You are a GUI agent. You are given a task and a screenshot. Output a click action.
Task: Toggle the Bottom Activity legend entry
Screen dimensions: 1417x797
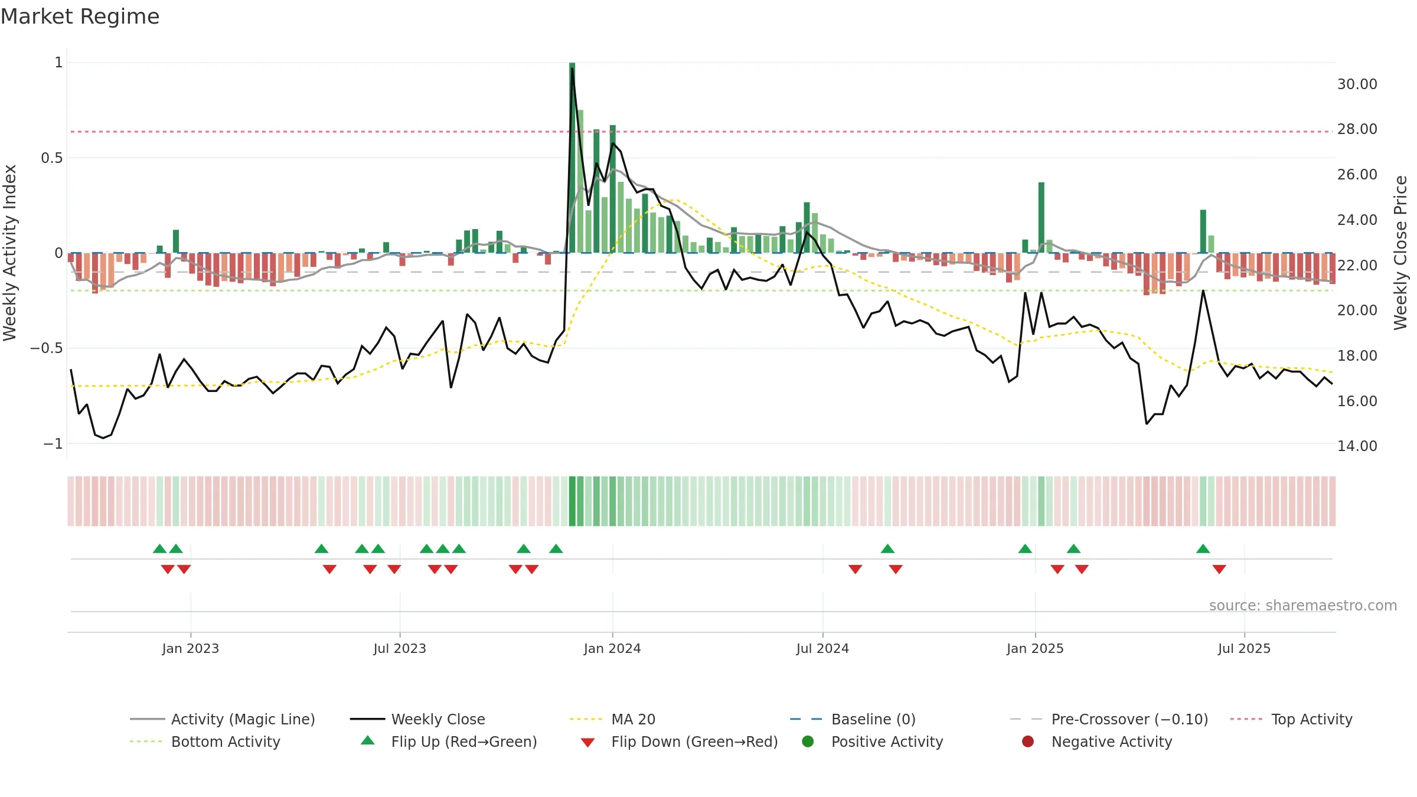click(x=205, y=742)
